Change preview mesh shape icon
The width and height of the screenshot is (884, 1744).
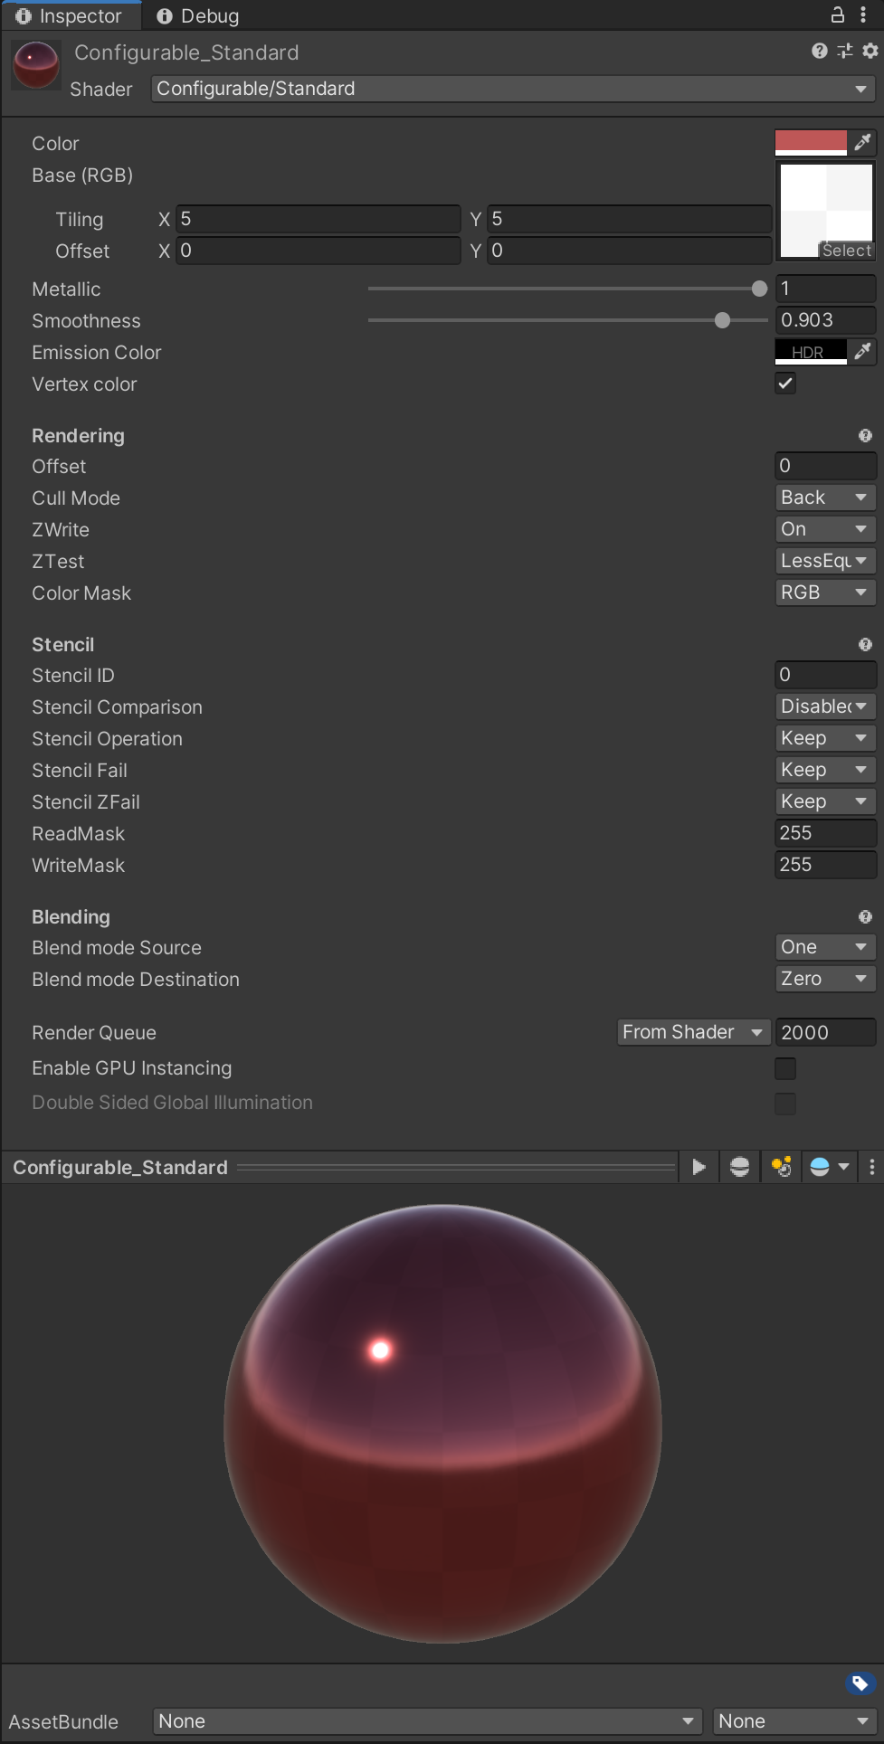[x=739, y=1167]
